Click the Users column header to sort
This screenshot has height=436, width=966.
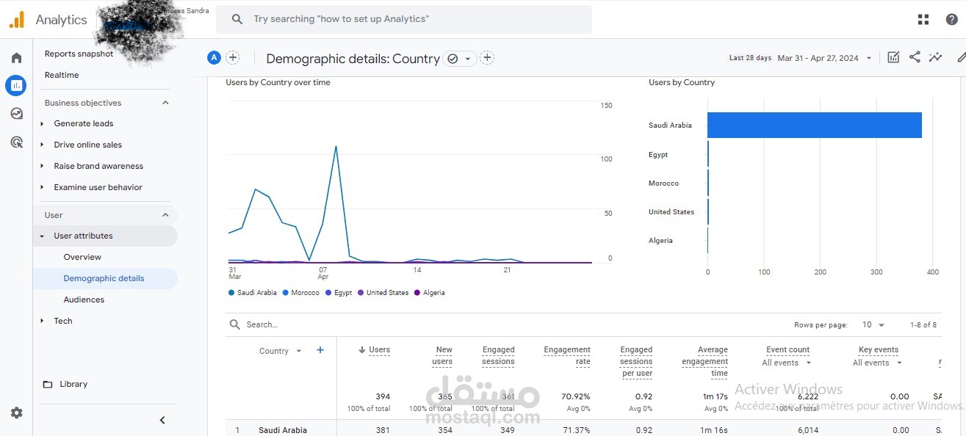(379, 350)
